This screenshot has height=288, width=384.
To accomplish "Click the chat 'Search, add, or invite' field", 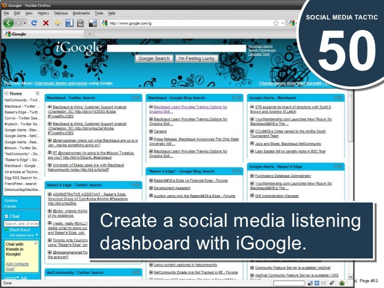I will [x=22, y=224].
